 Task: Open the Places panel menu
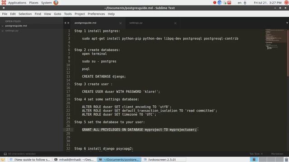coord(34,3)
